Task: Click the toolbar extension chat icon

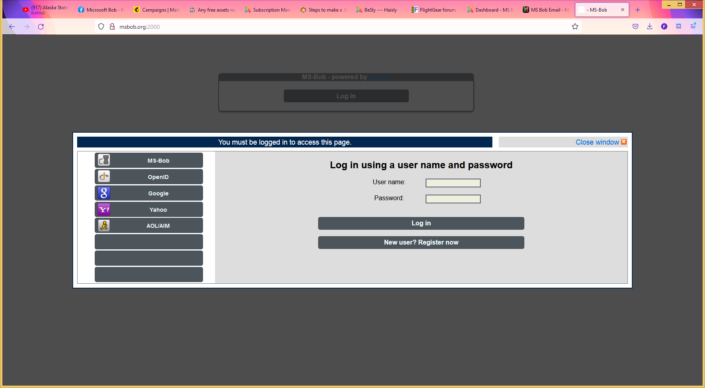Action: tap(679, 27)
